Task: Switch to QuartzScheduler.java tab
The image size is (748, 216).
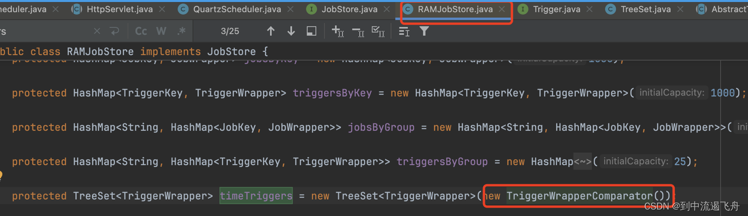Action: (237, 9)
